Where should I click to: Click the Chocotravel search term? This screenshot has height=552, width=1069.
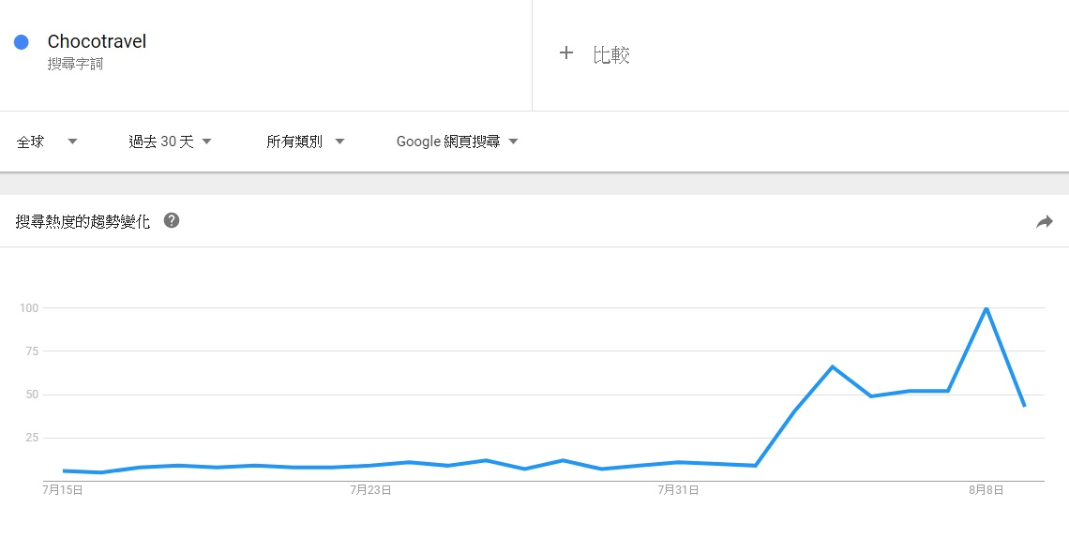tap(97, 41)
